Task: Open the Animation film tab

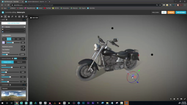Action: point(19,17)
